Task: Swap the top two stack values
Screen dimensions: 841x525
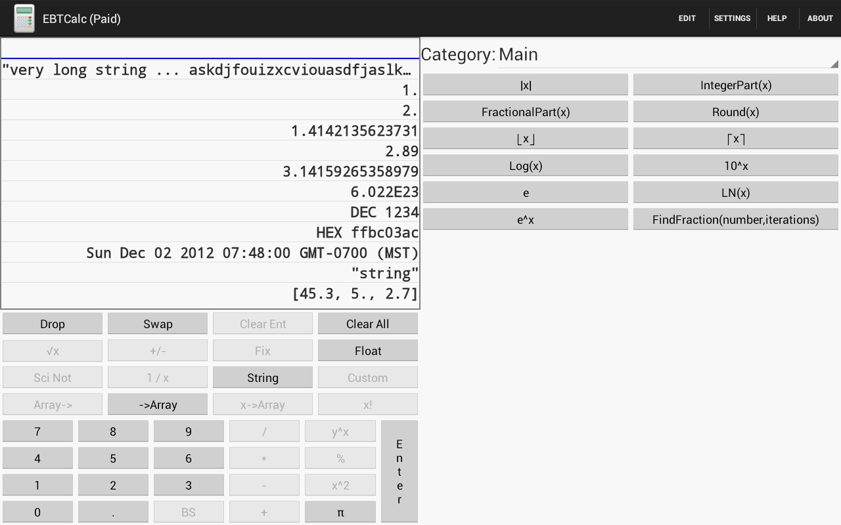Action: (158, 323)
